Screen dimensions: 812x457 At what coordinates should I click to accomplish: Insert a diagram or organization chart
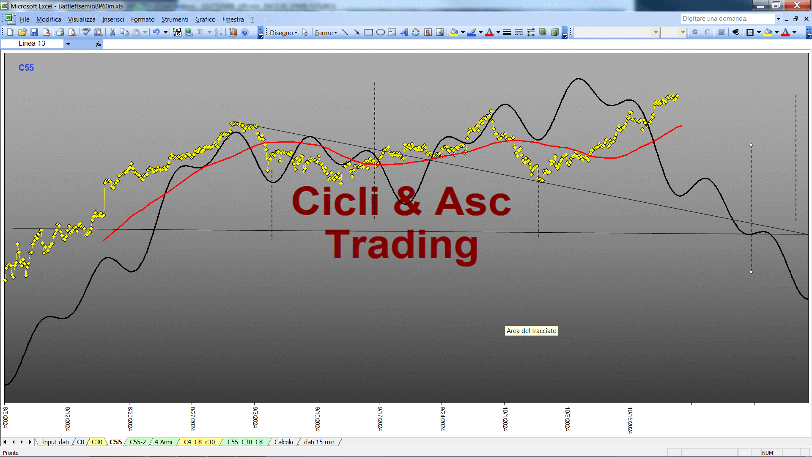416,32
